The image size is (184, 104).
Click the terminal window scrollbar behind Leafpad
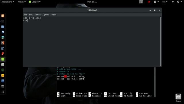(155, 82)
